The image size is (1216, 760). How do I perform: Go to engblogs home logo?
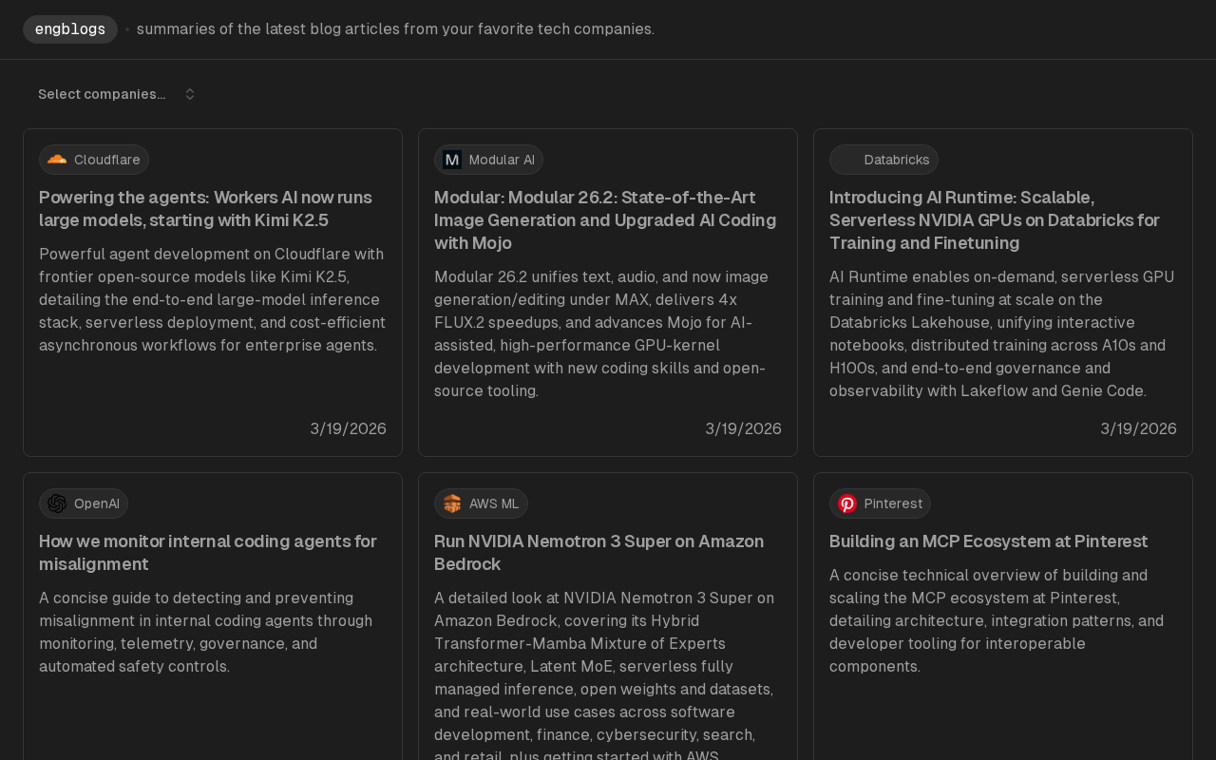click(70, 29)
